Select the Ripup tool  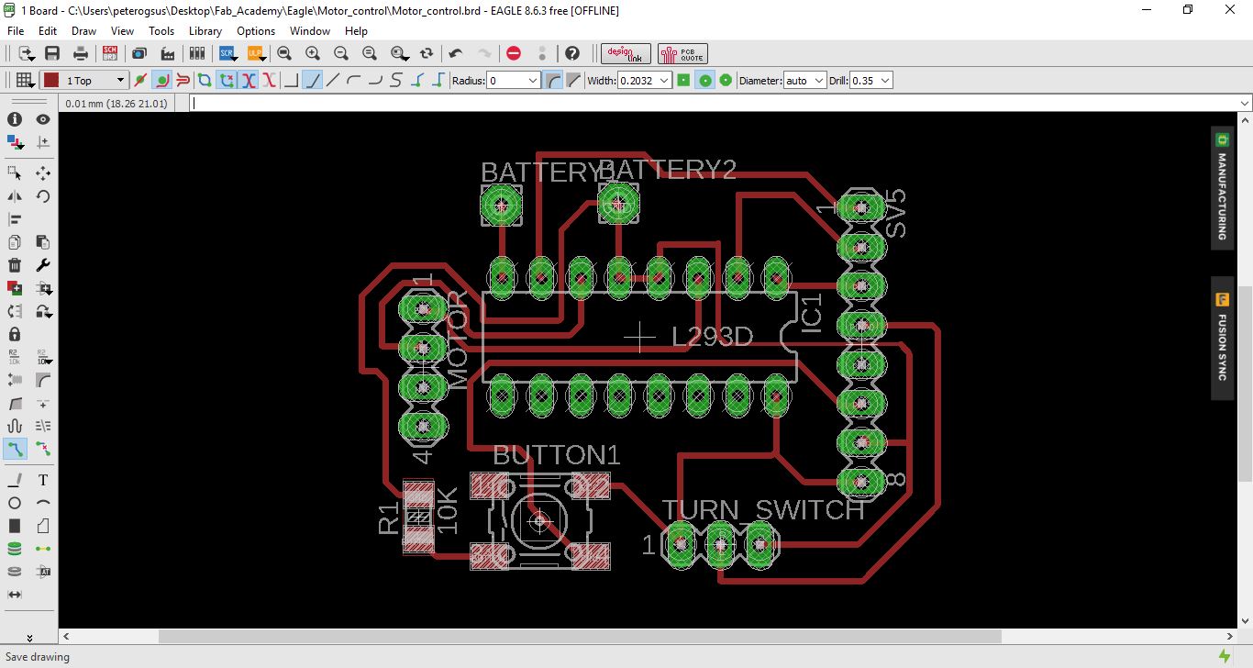click(x=43, y=449)
